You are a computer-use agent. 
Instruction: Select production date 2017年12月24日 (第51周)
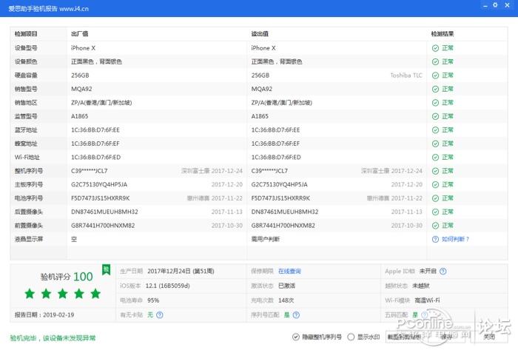pyautogui.click(x=181, y=272)
